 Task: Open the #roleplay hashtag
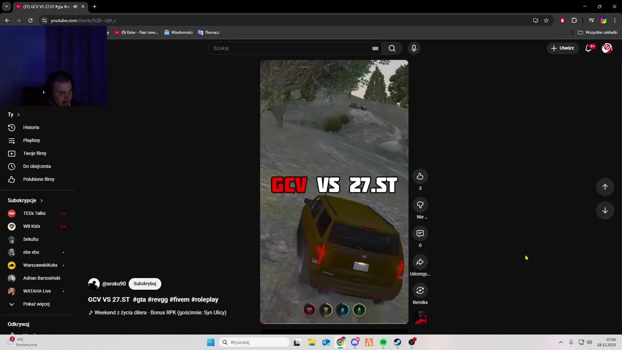click(205, 299)
